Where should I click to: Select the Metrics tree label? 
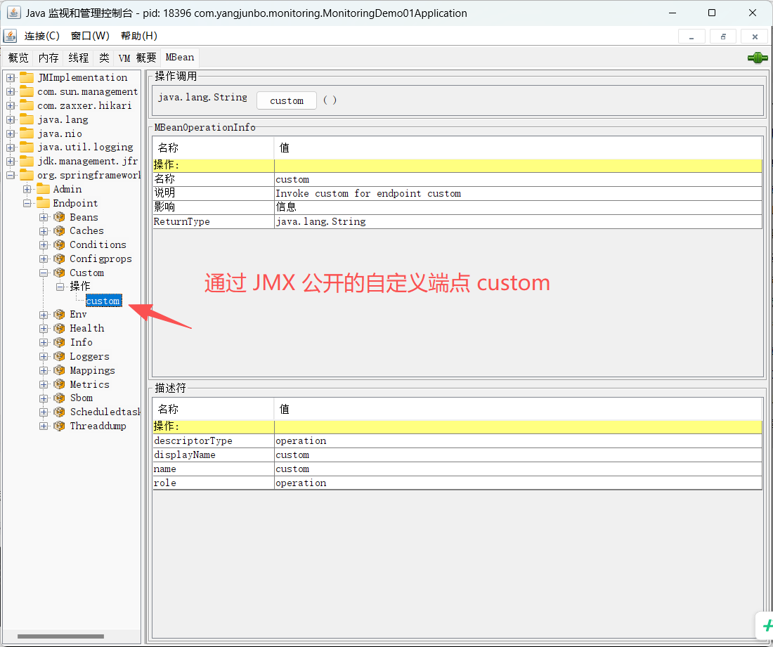(89, 384)
